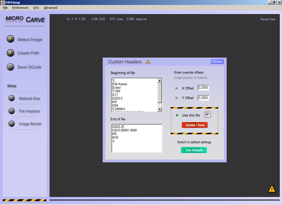The image size is (282, 205).
Task: Open the Preferences menu
Action: [x=20, y=8]
